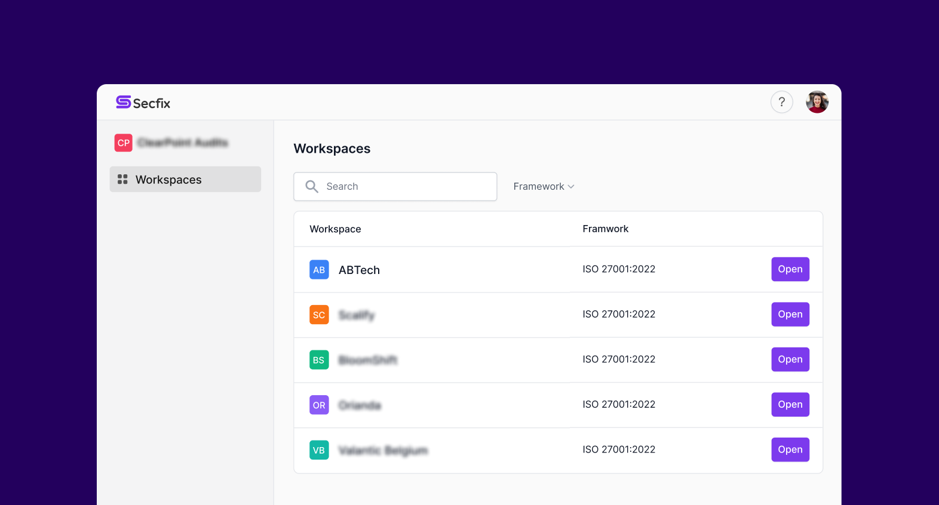Click ISO 27001:2022 in the ABTech row
The image size is (939, 505).
619,269
